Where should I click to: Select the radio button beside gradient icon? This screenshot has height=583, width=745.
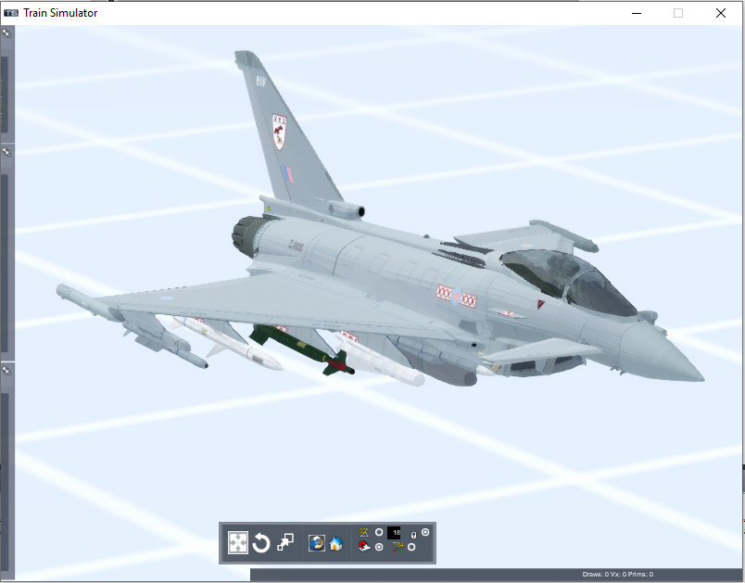(x=411, y=548)
